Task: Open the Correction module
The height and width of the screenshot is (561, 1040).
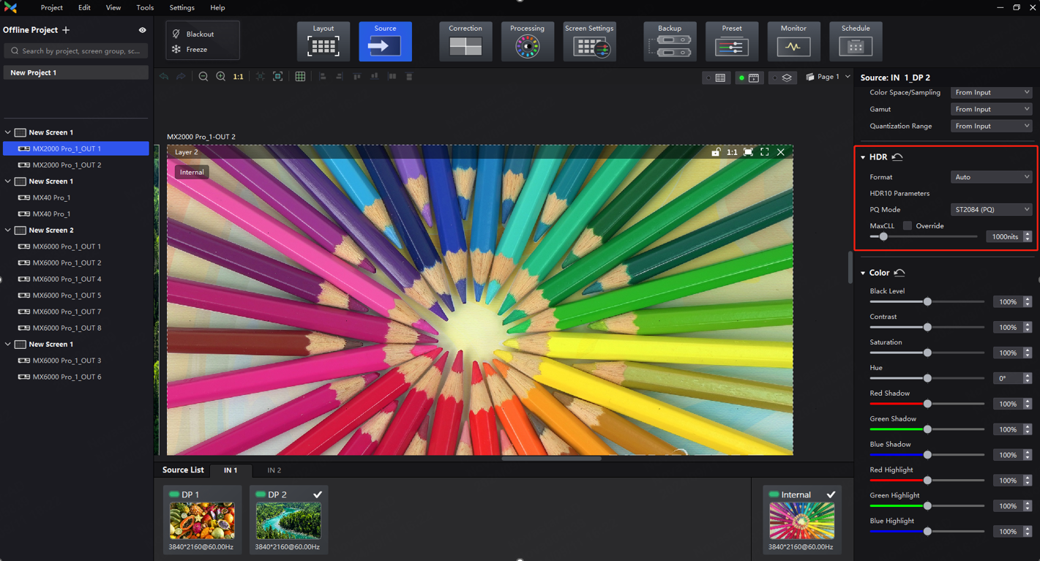Action: (465, 41)
